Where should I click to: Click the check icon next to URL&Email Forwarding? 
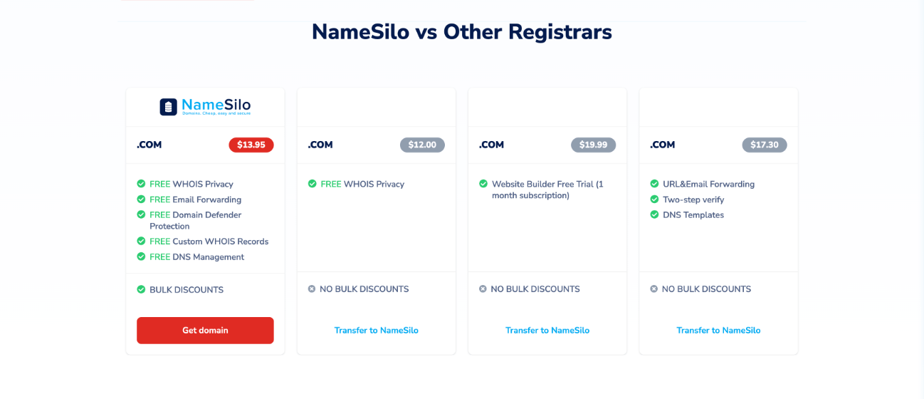(654, 184)
